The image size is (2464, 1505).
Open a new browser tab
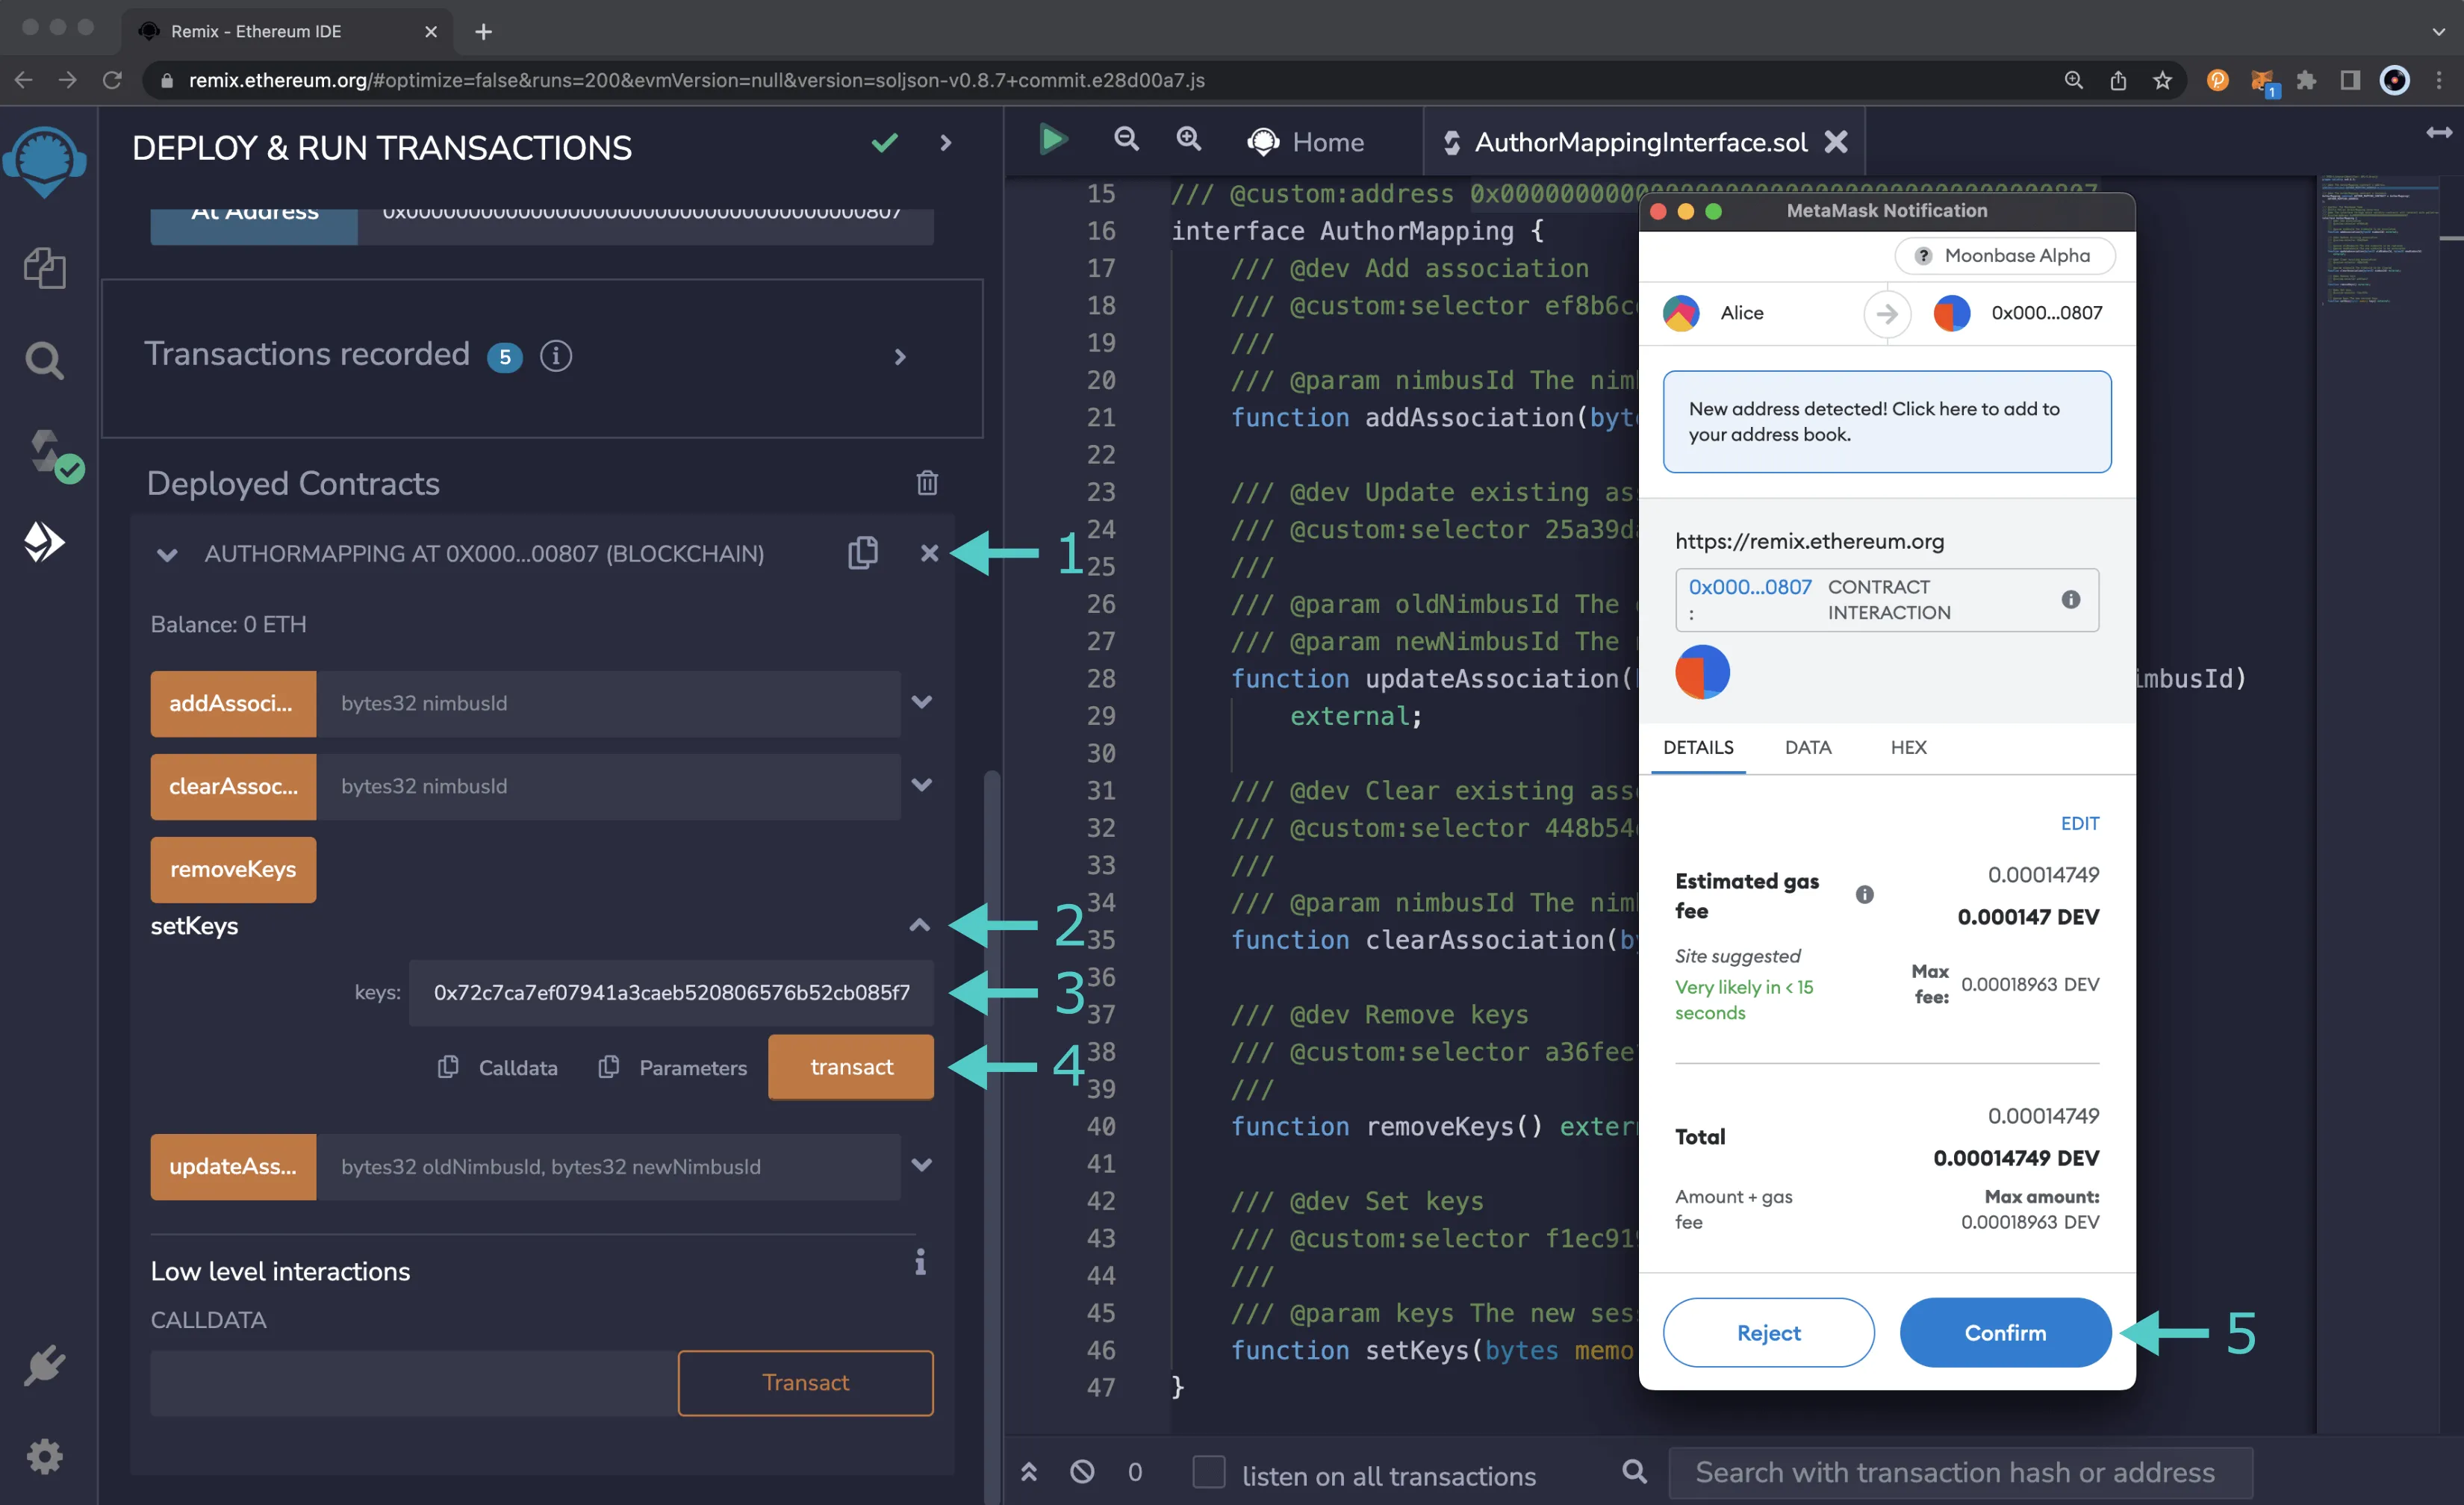coord(483,32)
